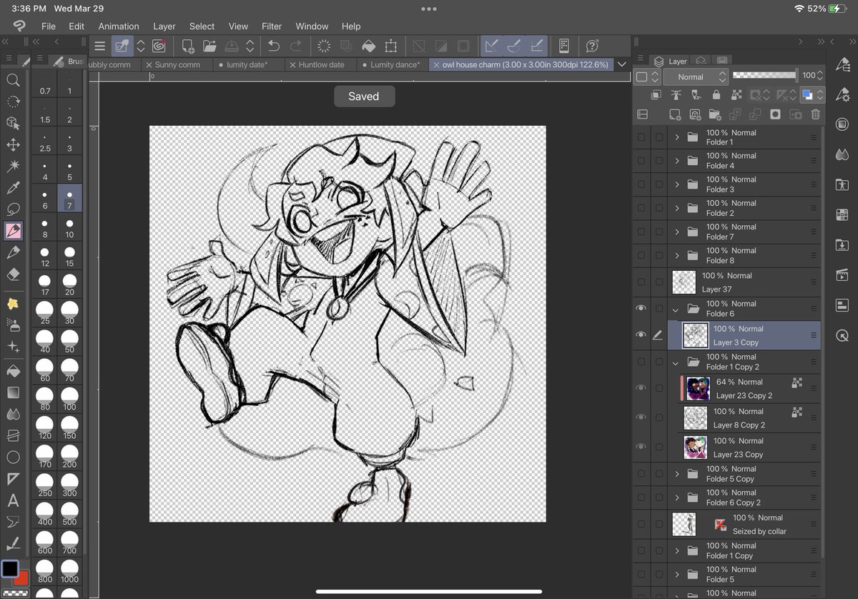Select the red sub color swatch
This screenshot has height=599, width=858.
click(x=22, y=578)
